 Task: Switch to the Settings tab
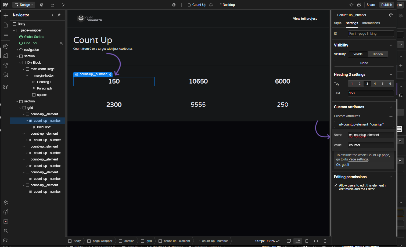pyautogui.click(x=352, y=23)
